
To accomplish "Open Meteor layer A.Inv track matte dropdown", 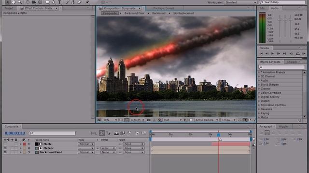I will tap(108, 148).
